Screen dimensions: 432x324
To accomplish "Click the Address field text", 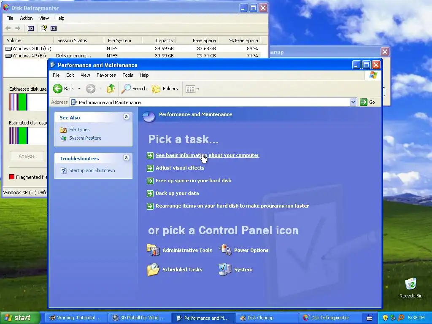I will point(110,103).
